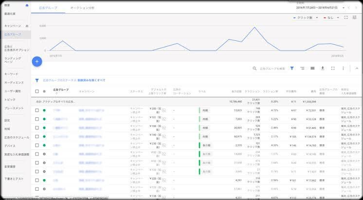The image size is (363, 200).
Task: Open bid simulator icon next to ¥101
Action: point(164,119)
